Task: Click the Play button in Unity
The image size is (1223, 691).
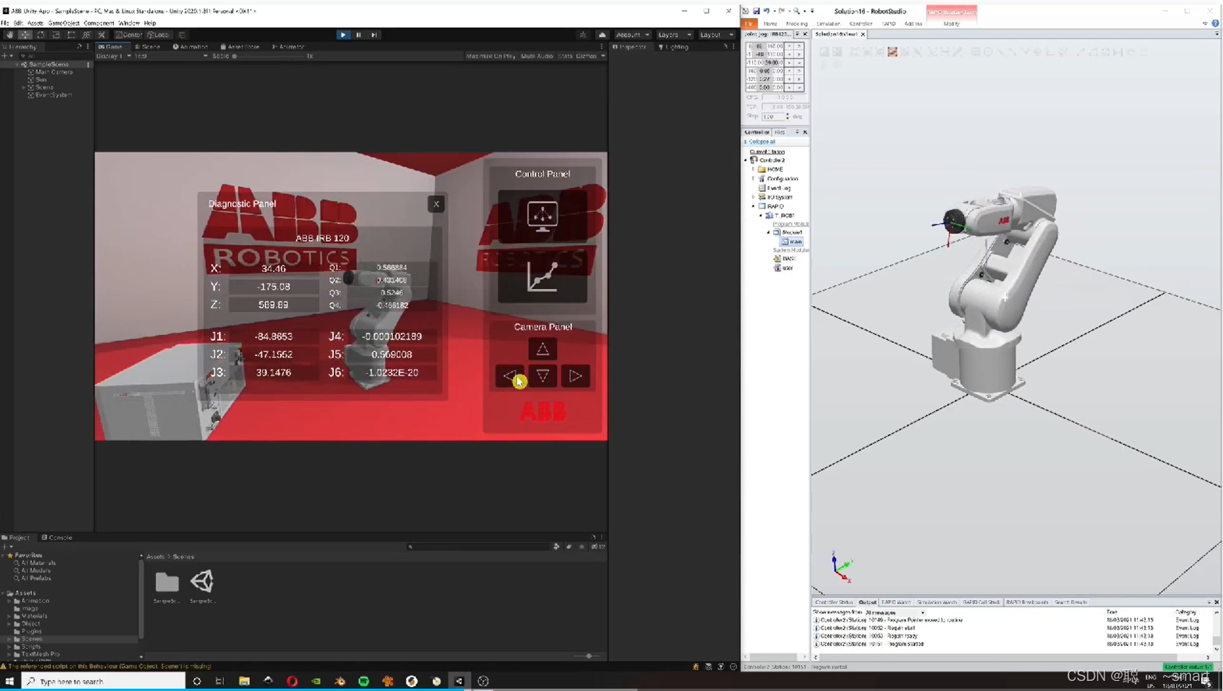Action: pyautogui.click(x=342, y=35)
